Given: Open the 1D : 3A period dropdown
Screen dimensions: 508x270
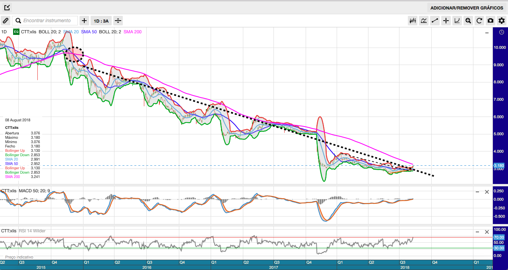Looking at the screenshot, I should pyautogui.click(x=101, y=21).
